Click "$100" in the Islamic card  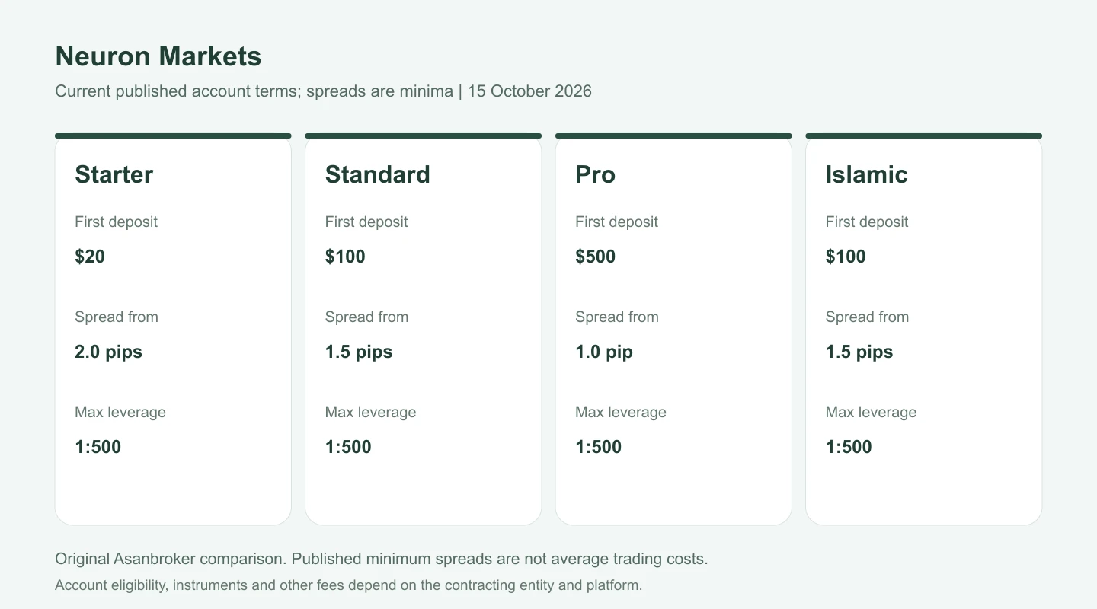click(846, 257)
